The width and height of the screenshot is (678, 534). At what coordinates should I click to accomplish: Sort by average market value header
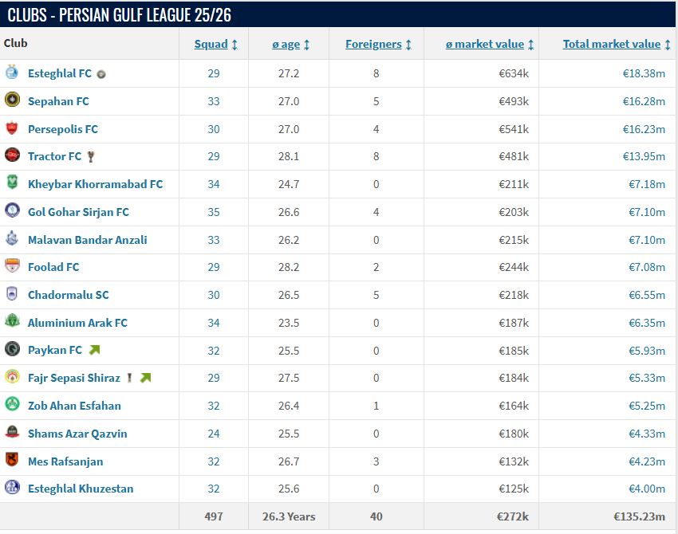pos(485,45)
